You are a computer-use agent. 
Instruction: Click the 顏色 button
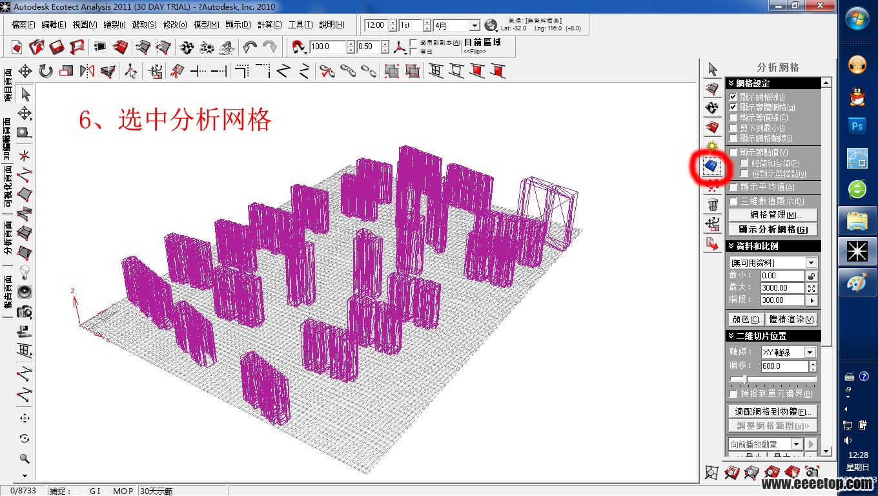746,319
